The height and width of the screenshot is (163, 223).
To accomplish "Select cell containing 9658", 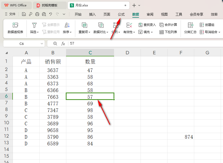I will 53,130.
